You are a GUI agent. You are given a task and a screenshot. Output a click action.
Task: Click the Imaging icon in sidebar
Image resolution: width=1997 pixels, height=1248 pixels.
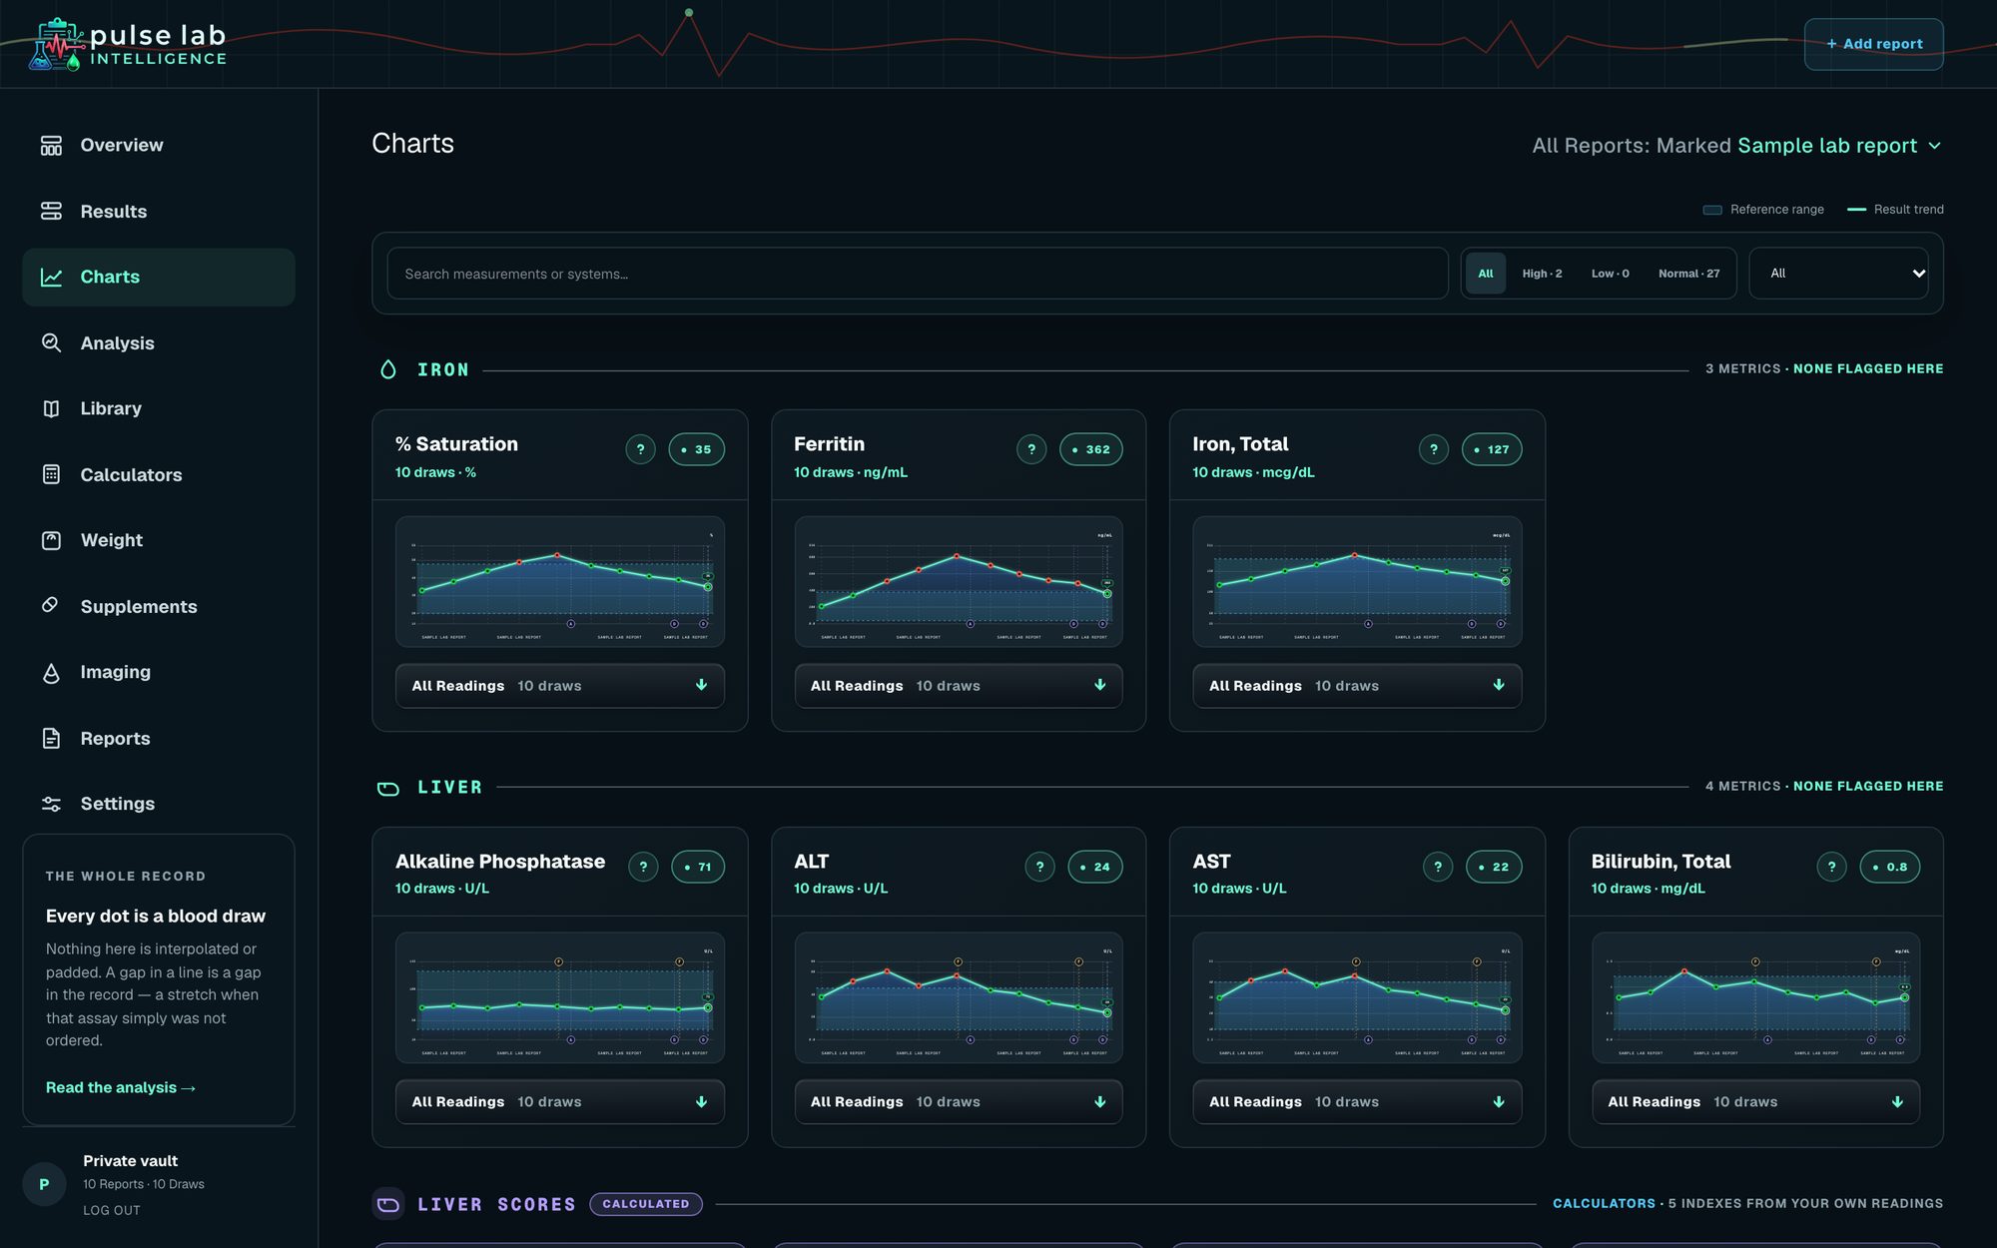[x=51, y=672]
